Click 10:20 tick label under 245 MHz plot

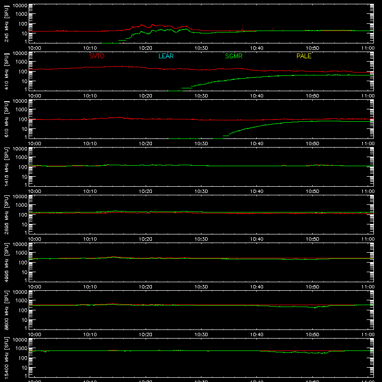(x=146, y=48)
